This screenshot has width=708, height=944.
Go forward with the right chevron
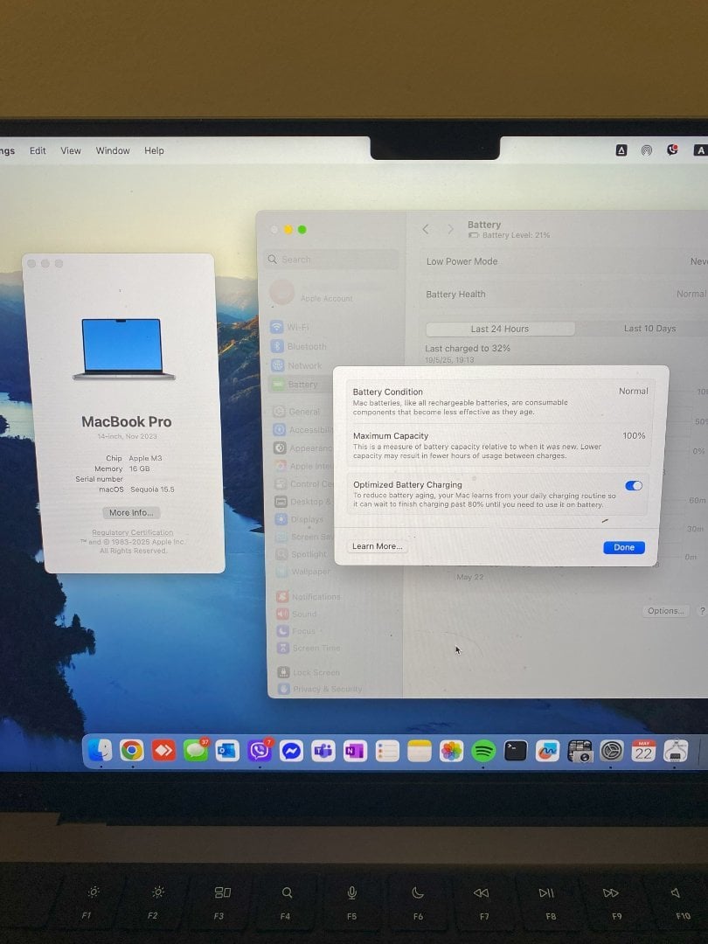(450, 229)
